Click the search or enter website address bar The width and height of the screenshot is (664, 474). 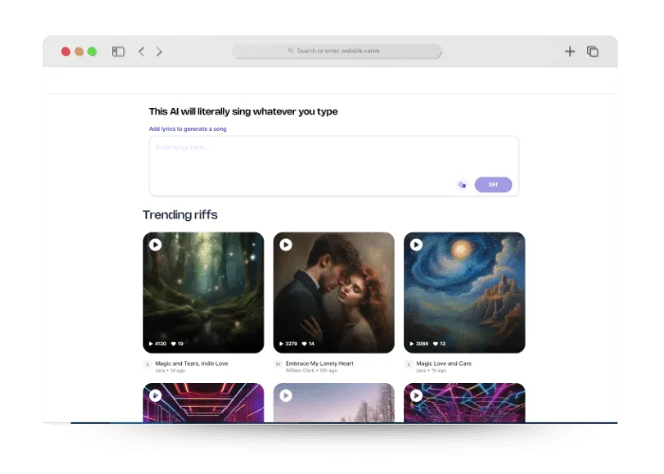[337, 51]
